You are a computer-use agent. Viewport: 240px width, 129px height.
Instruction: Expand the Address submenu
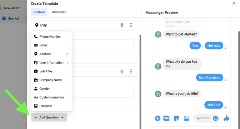coord(52,54)
